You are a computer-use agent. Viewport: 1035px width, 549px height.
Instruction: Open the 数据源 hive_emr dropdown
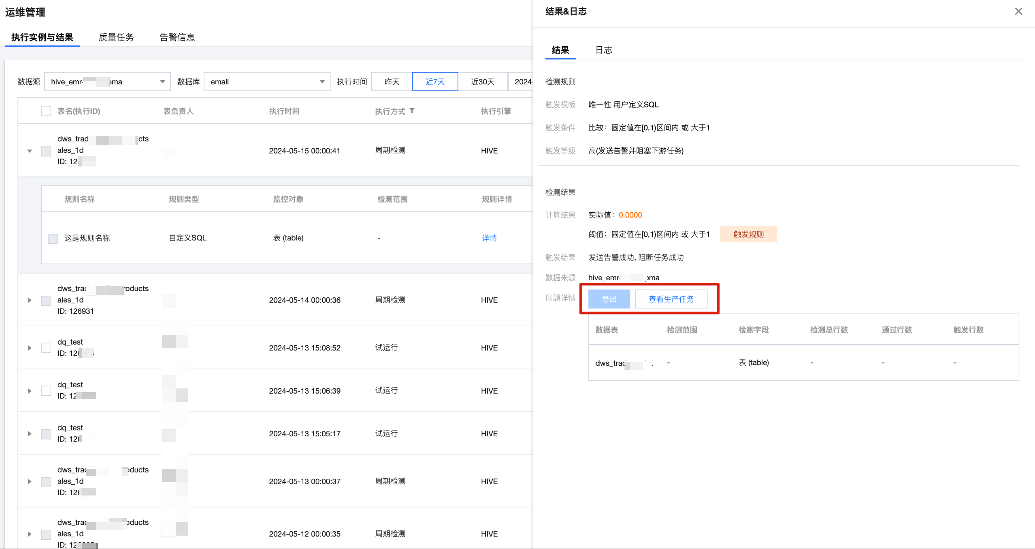[107, 82]
